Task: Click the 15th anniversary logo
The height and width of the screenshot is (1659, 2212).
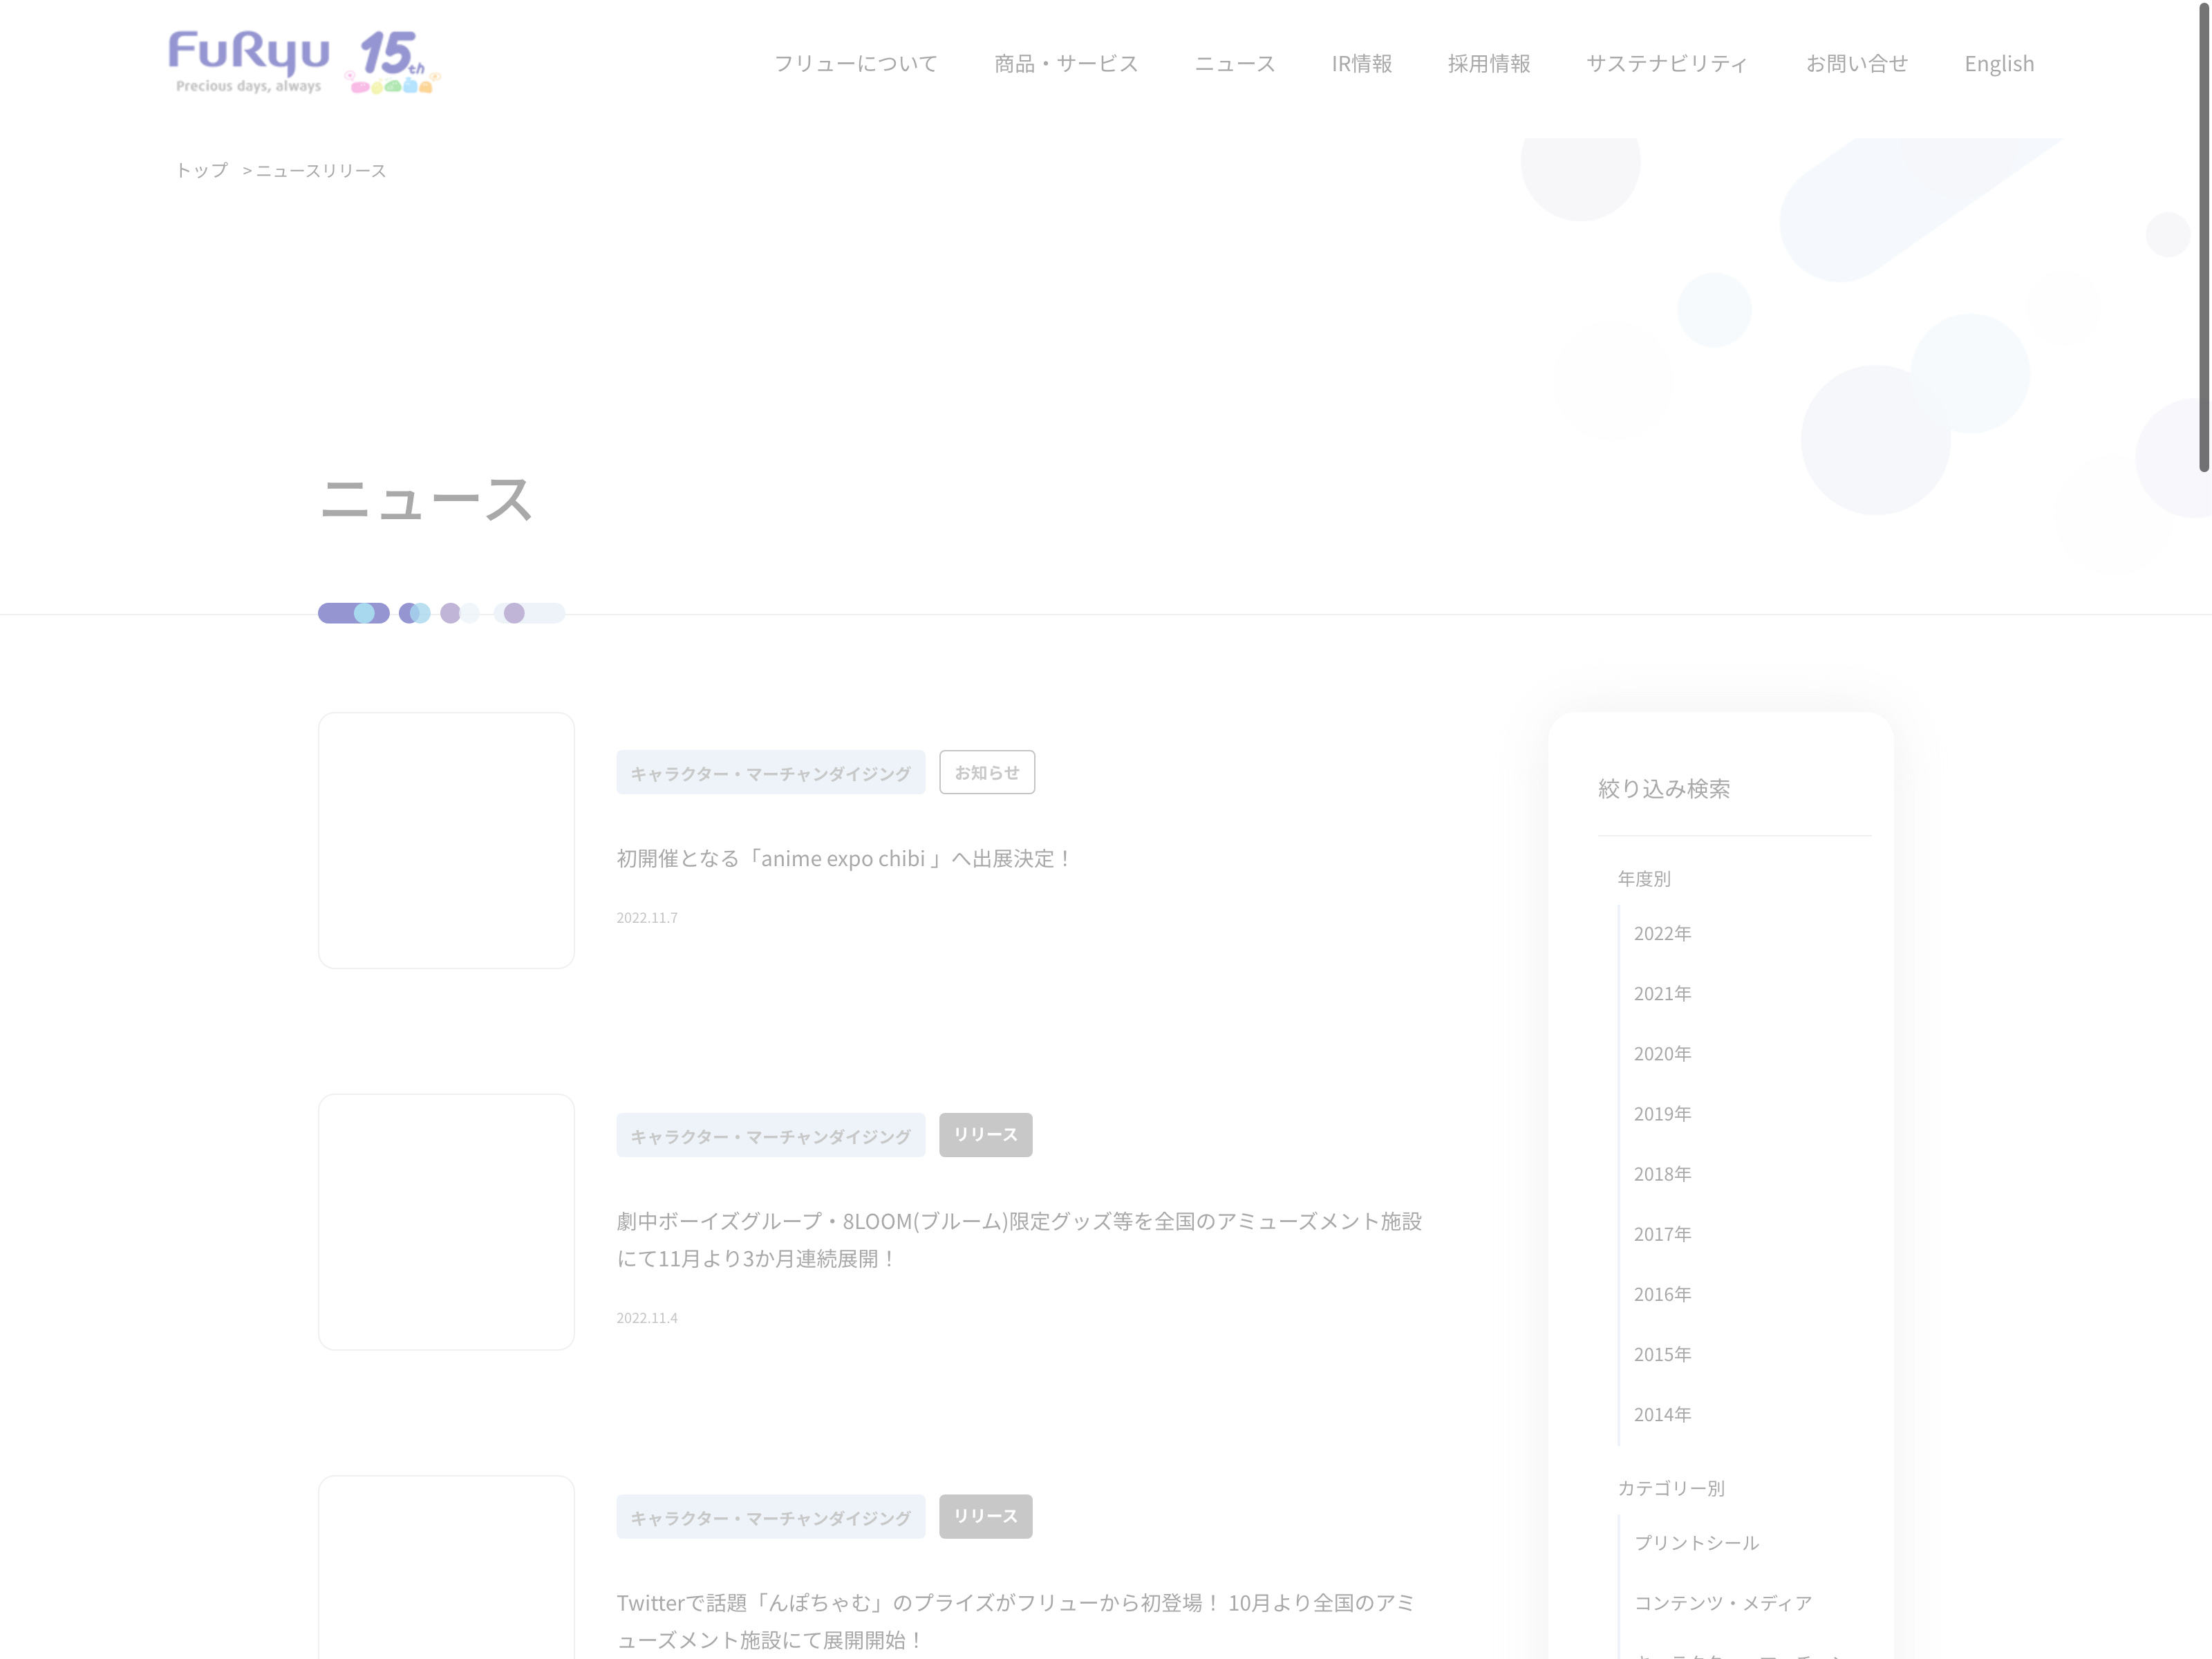Action: point(393,62)
